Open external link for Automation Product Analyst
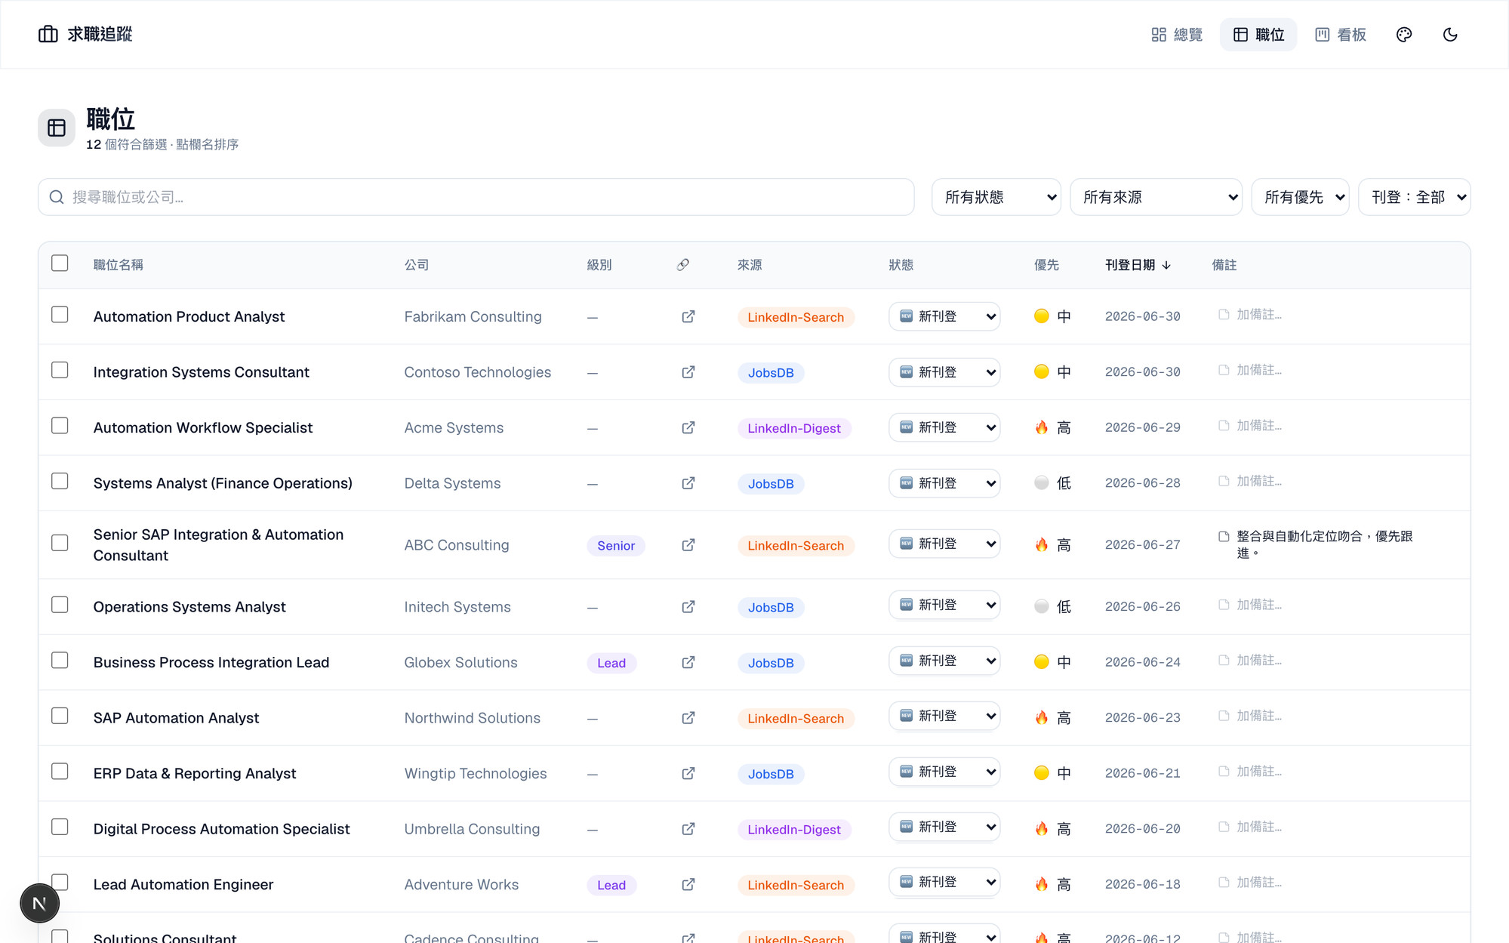 coord(688,316)
